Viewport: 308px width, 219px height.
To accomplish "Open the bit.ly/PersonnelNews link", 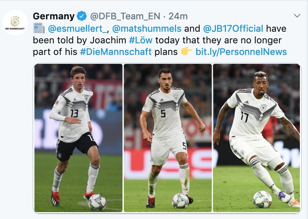I will click(241, 52).
